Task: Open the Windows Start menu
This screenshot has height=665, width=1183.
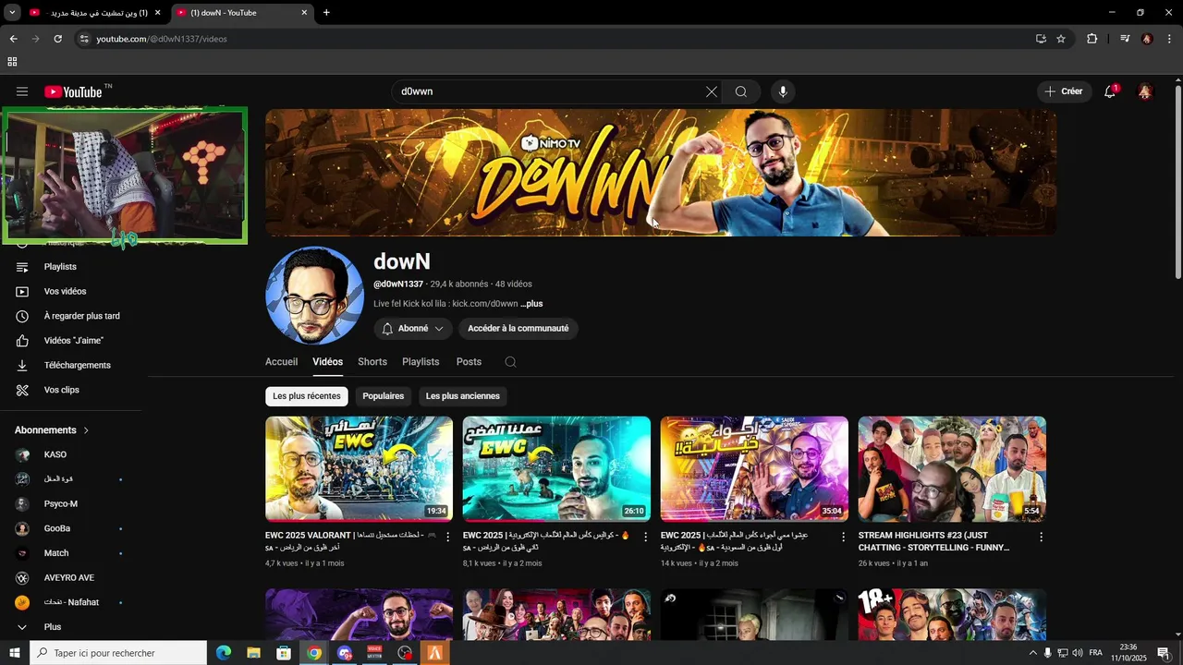Action: pyautogui.click(x=14, y=653)
